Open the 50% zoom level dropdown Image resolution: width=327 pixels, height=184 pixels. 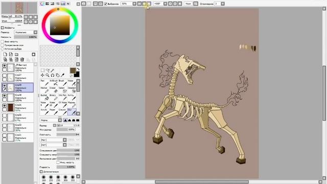pos(134,4)
